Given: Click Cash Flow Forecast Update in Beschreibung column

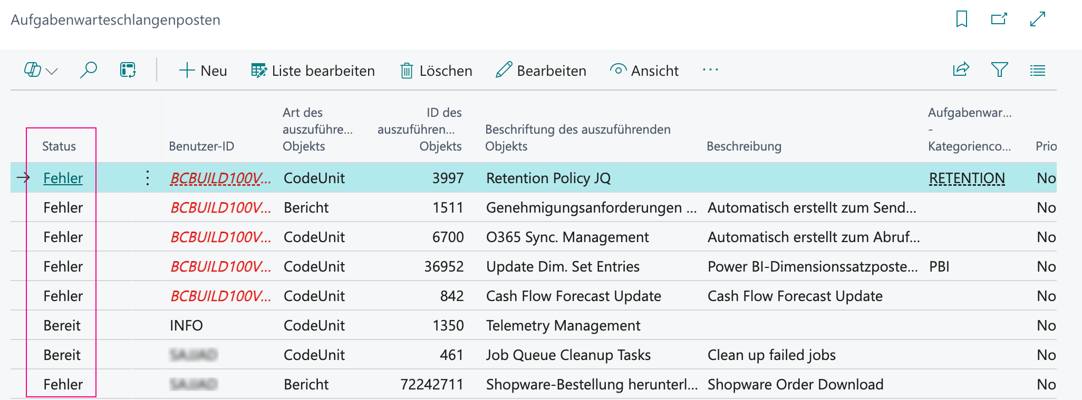Looking at the screenshot, I should coord(795,296).
